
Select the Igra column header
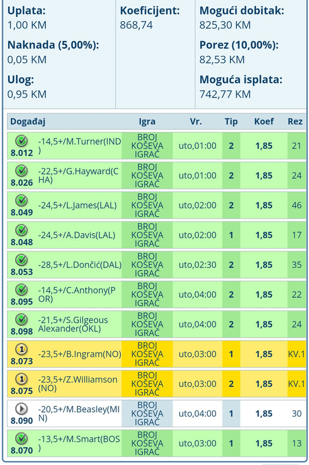coord(147,121)
